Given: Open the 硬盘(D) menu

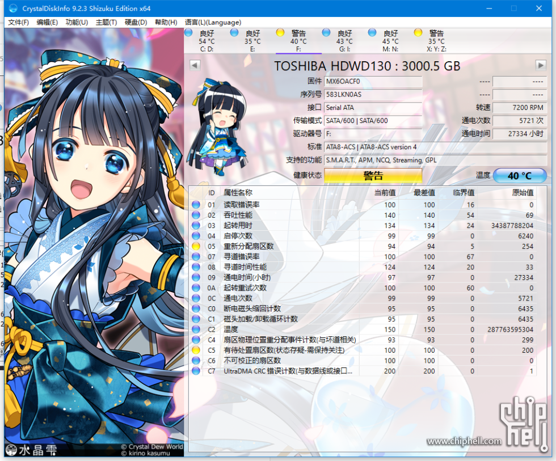Looking at the screenshot, I should [136, 22].
